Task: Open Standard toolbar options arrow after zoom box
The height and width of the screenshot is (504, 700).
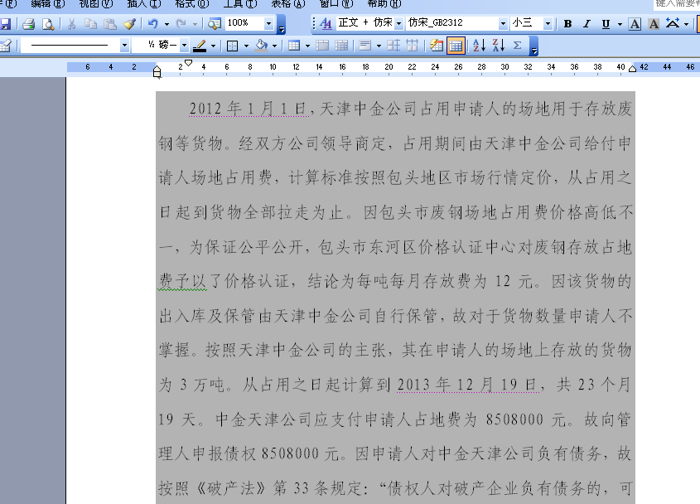Action: coord(282,25)
